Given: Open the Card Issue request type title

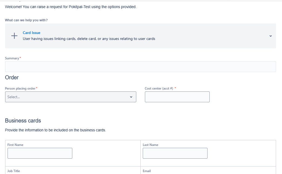Looking at the screenshot, I should [x=32, y=33].
